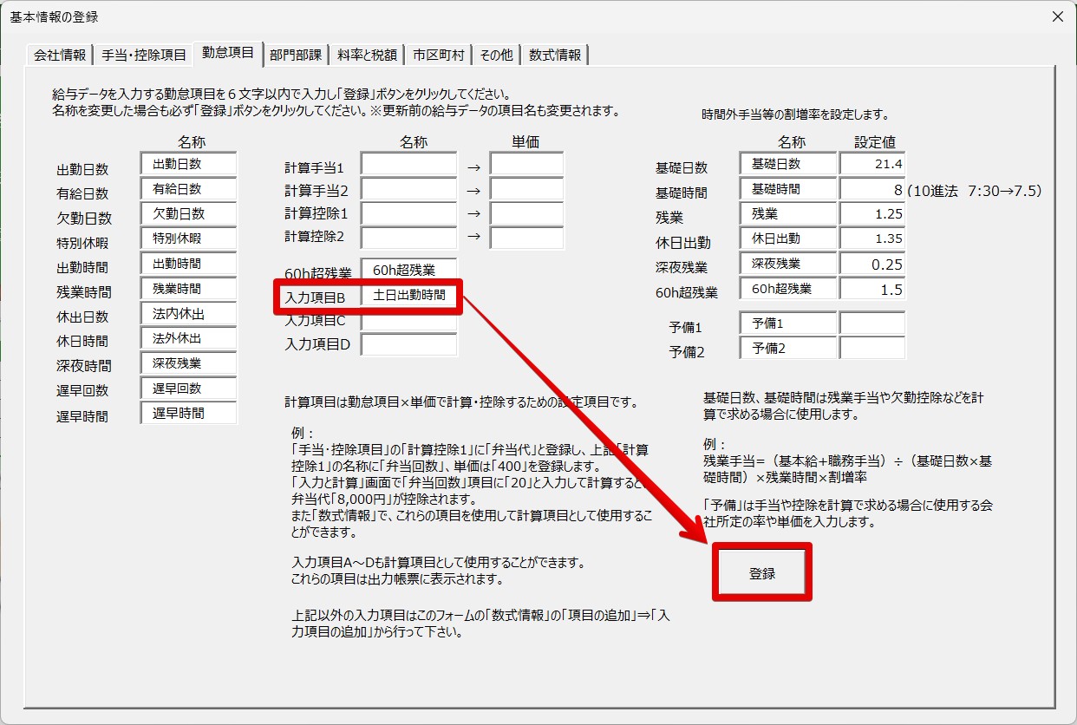The width and height of the screenshot is (1077, 725).
Task: Click the 残業 rate field showing 1.25
Action: (872, 213)
